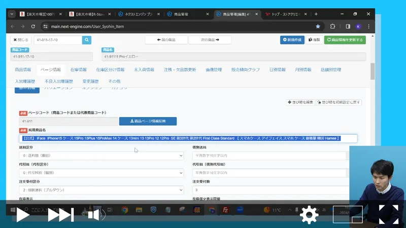Click the page vertical scrollbar thumb

pos(373,71)
